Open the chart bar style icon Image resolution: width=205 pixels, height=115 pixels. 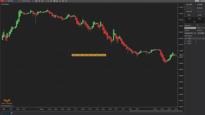click(36, 1)
